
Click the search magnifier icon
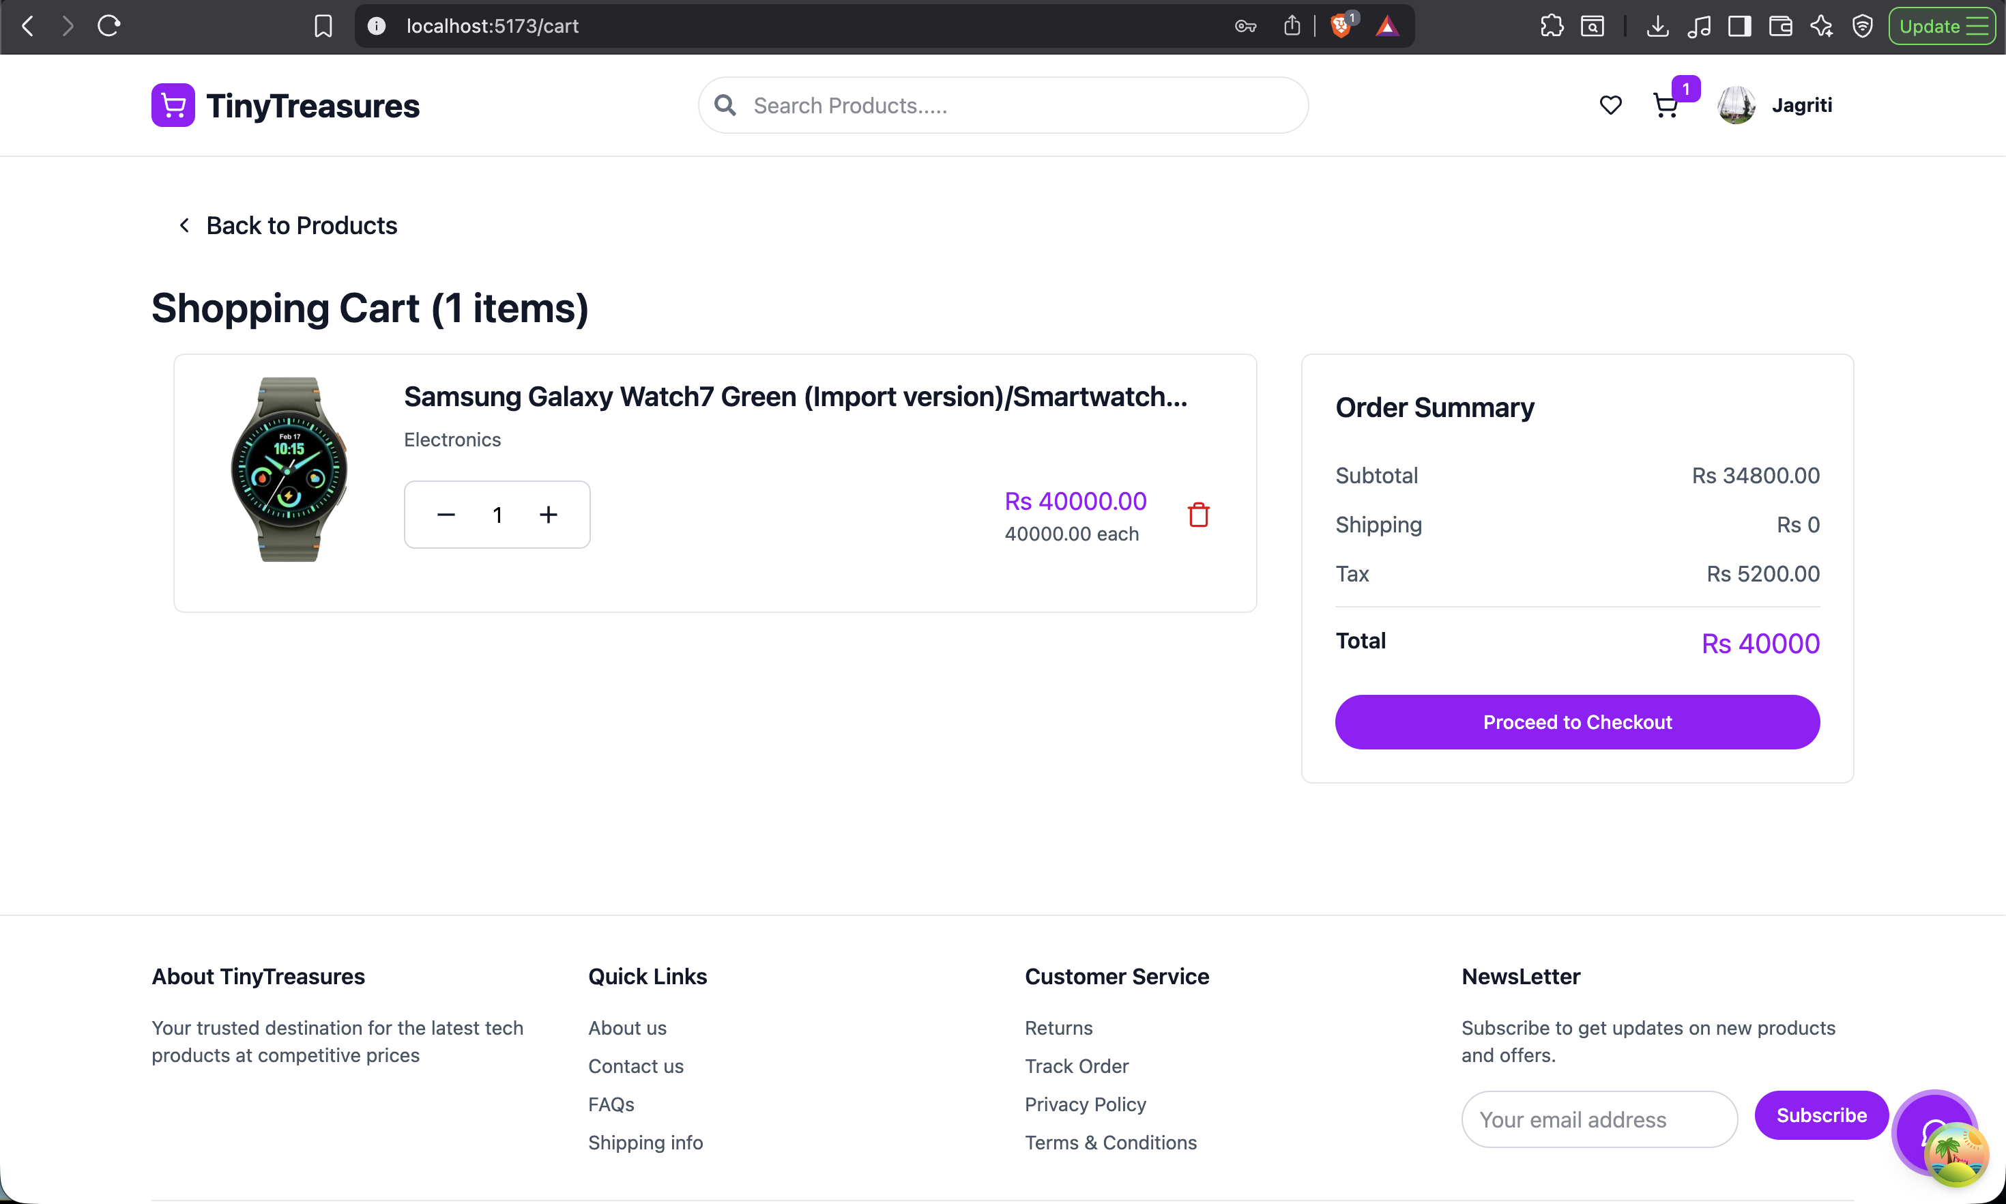click(725, 106)
